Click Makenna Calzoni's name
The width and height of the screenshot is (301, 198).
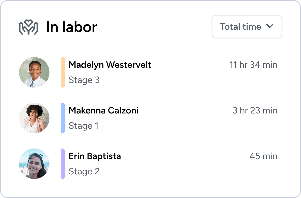click(103, 111)
